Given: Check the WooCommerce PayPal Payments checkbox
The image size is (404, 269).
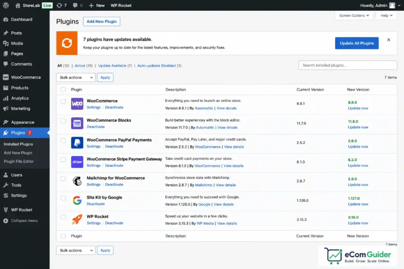Looking at the screenshot, I should point(63,141).
